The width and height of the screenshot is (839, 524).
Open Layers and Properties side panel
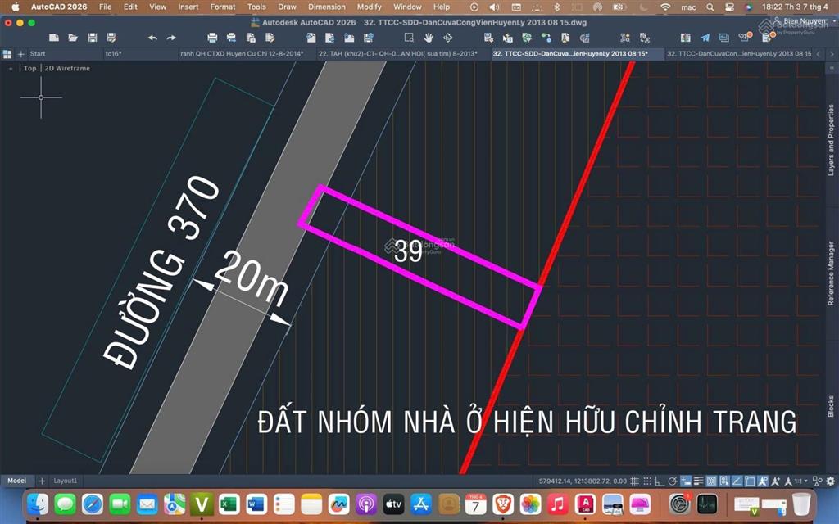coord(831,140)
